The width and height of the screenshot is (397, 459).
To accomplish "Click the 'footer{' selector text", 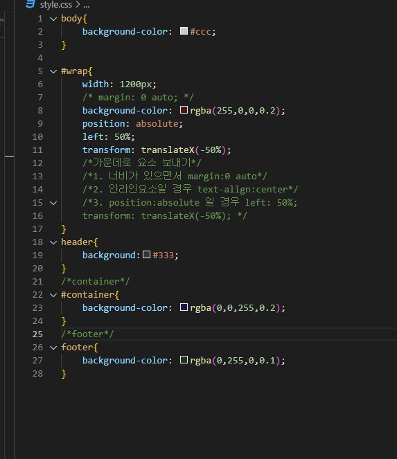I will [x=80, y=348].
